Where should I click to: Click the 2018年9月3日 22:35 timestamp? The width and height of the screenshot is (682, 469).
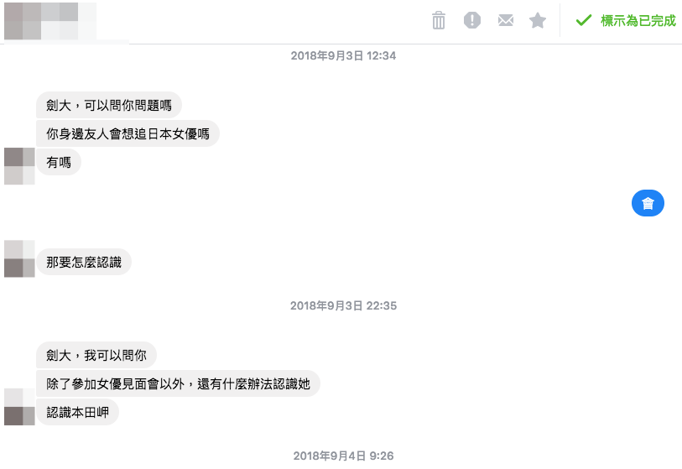click(x=343, y=306)
